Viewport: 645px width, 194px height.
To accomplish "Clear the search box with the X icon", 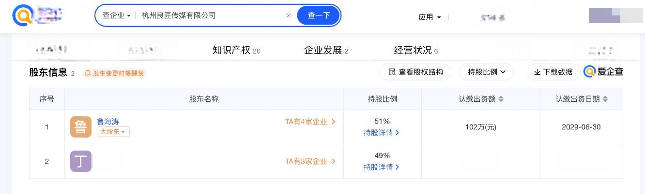I will pyautogui.click(x=289, y=15).
